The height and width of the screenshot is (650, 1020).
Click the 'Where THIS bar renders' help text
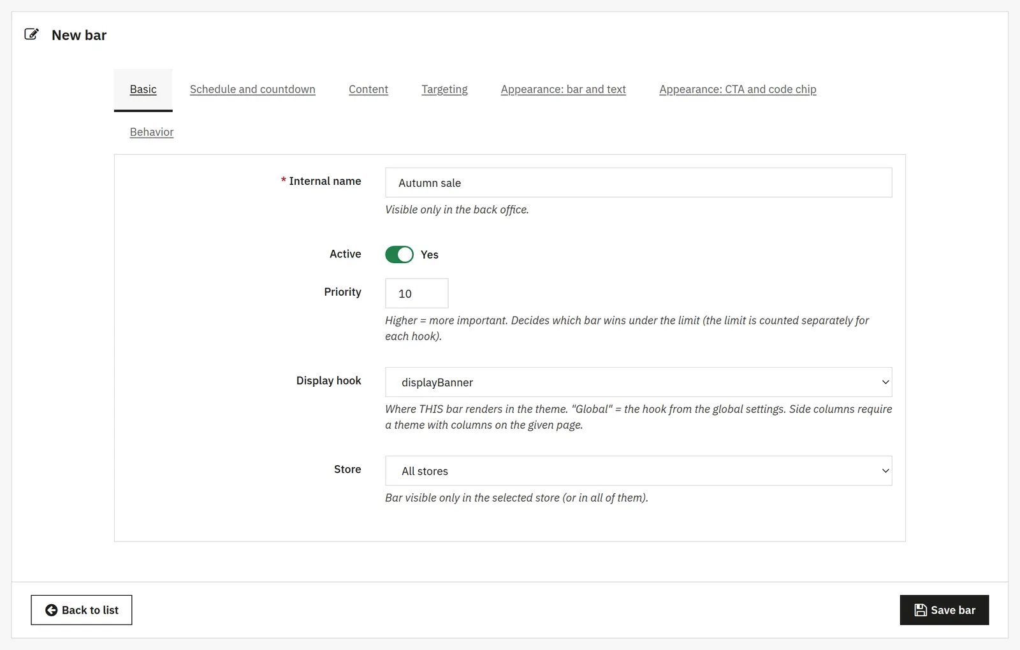638,417
